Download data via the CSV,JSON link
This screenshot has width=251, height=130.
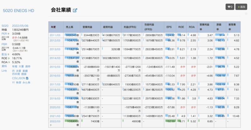[19, 78]
